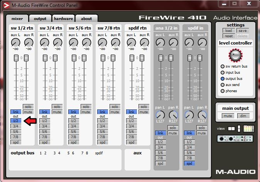
Task: Adjust aux R knob on sw 7/8 rtn
Action: pos(115,42)
